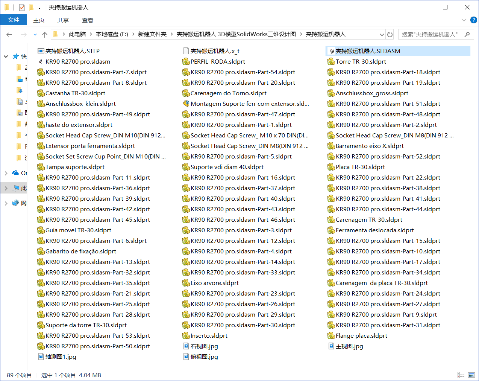Expand the OneDrive tree node
The width and height of the screenshot is (479, 381).
point(6,173)
